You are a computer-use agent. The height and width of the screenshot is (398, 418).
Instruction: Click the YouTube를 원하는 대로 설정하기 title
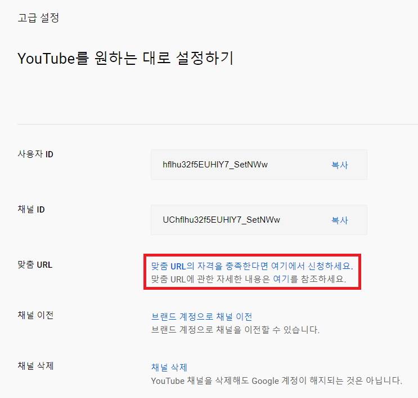pyautogui.click(x=125, y=58)
